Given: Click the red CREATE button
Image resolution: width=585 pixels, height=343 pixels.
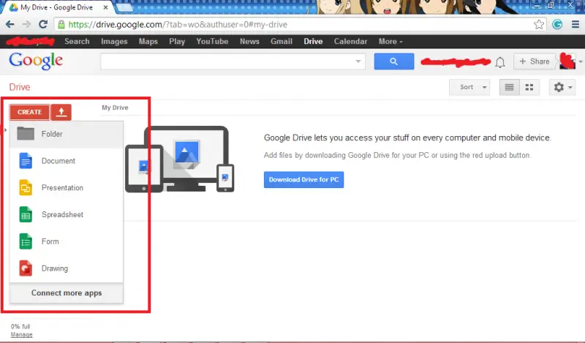Looking at the screenshot, I should pyautogui.click(x=29, y=112).
